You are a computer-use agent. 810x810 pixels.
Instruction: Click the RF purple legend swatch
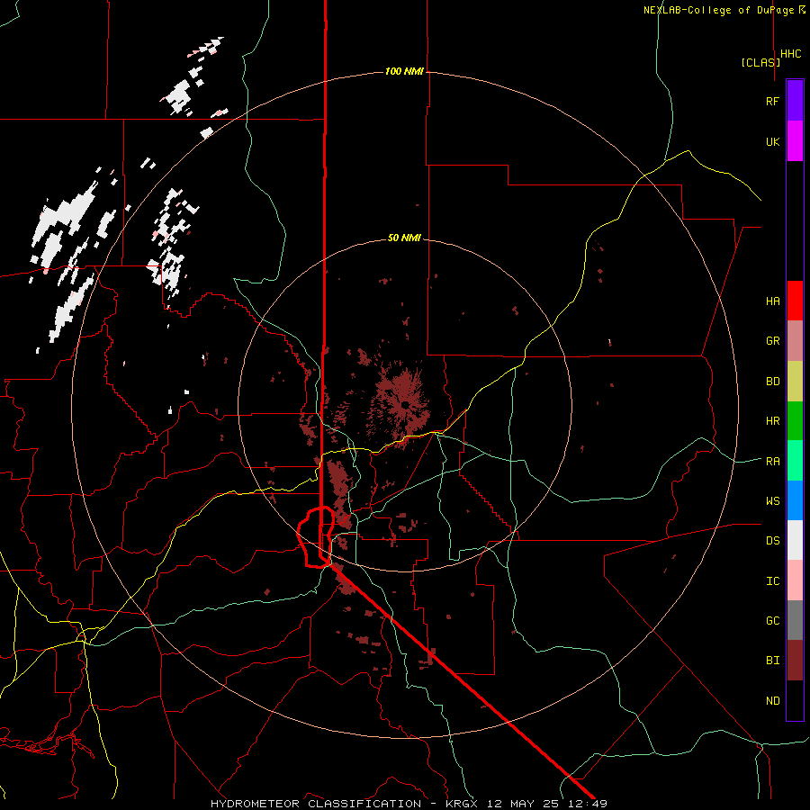795,100
